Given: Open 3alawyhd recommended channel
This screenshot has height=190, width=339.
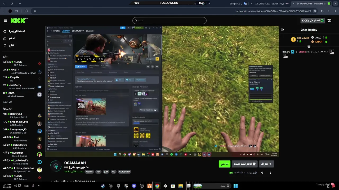Looking at the screenshot, I should (23, 116).
